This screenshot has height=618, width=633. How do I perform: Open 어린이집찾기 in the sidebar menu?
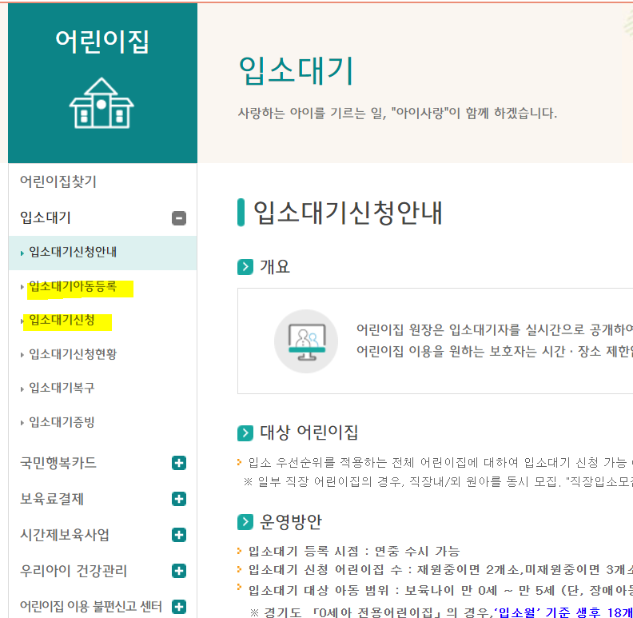tap(58, 181)
